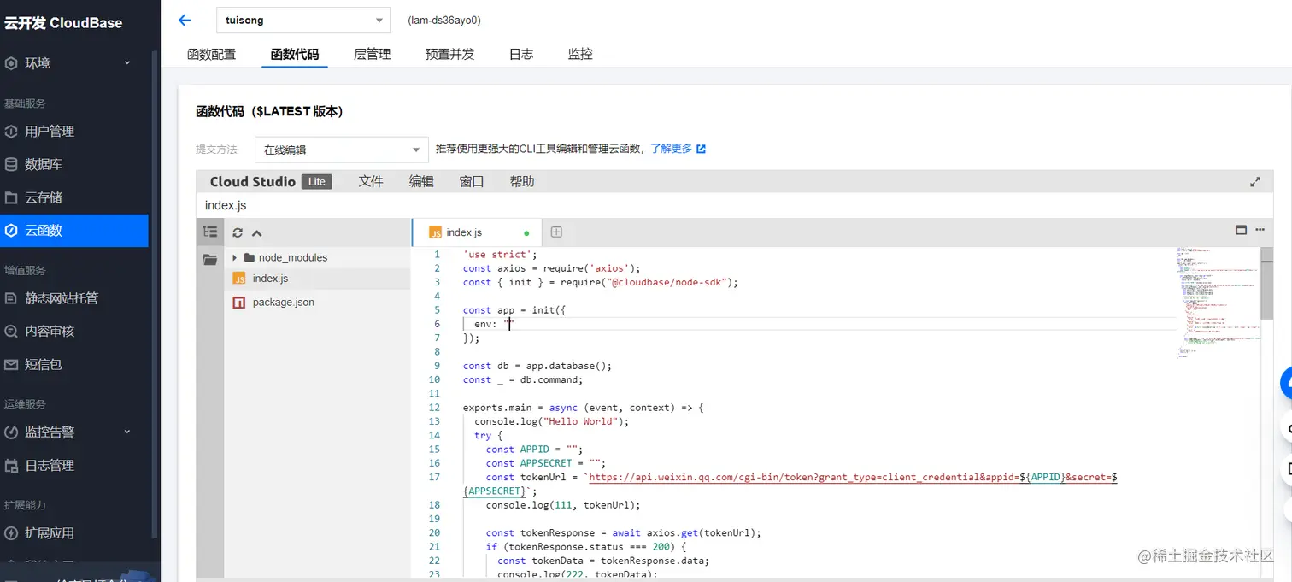Switch to the 日志 tab
The width and height of the screenshot is (1292, 582).
(521, 54)
